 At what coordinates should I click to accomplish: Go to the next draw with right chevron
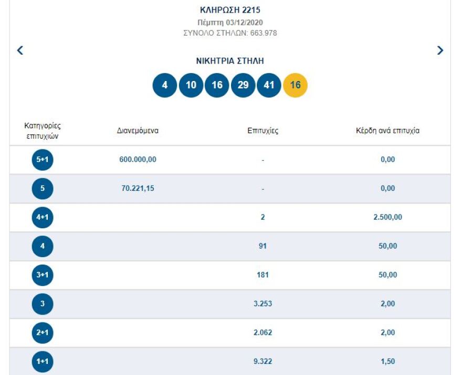pos(440,50)
